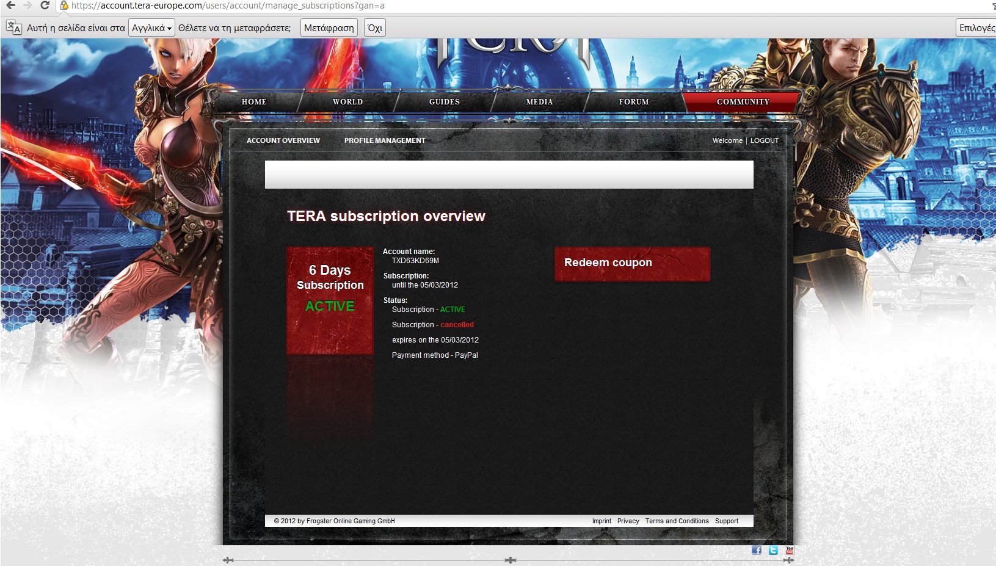Select the COMMUNITY navigation tab
This screenshot has width=996, height=566.
tap(743, 102)
